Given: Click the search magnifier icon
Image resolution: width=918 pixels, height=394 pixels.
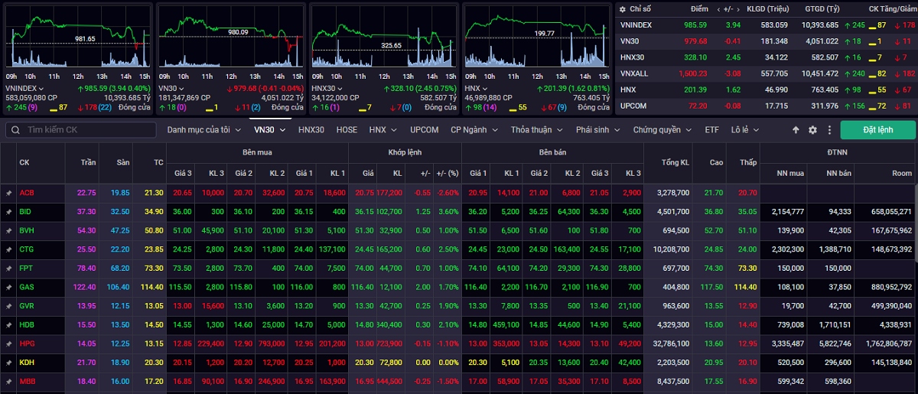Looking at the screenshot, I should (15, 130).
